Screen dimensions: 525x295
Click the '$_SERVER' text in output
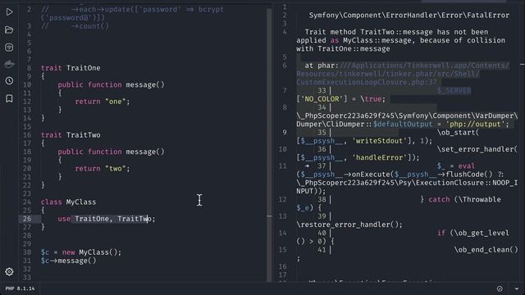coord(454,91)
